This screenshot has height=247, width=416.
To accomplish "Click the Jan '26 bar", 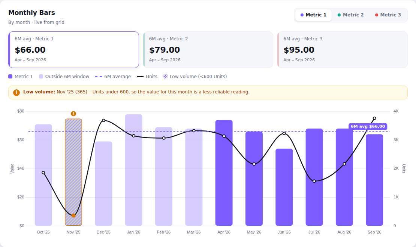I will [x=134, y=170].
